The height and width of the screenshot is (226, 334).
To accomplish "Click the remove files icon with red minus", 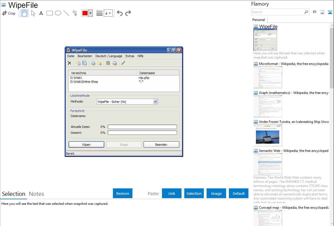I will 115,63.
